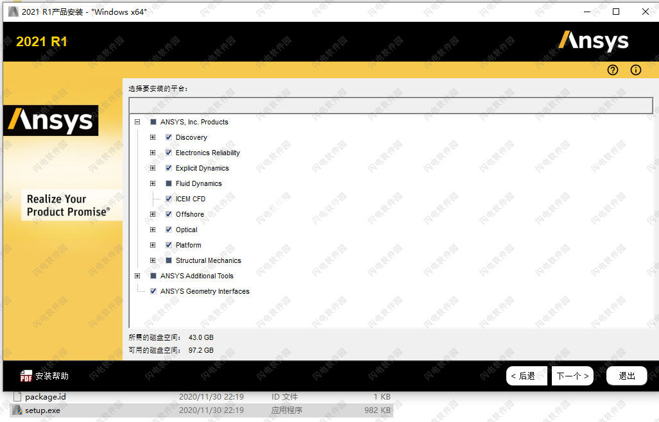Screen dimensions: 659x422
Task: Select the Offshore product label
Action: (x=189, y=214)
